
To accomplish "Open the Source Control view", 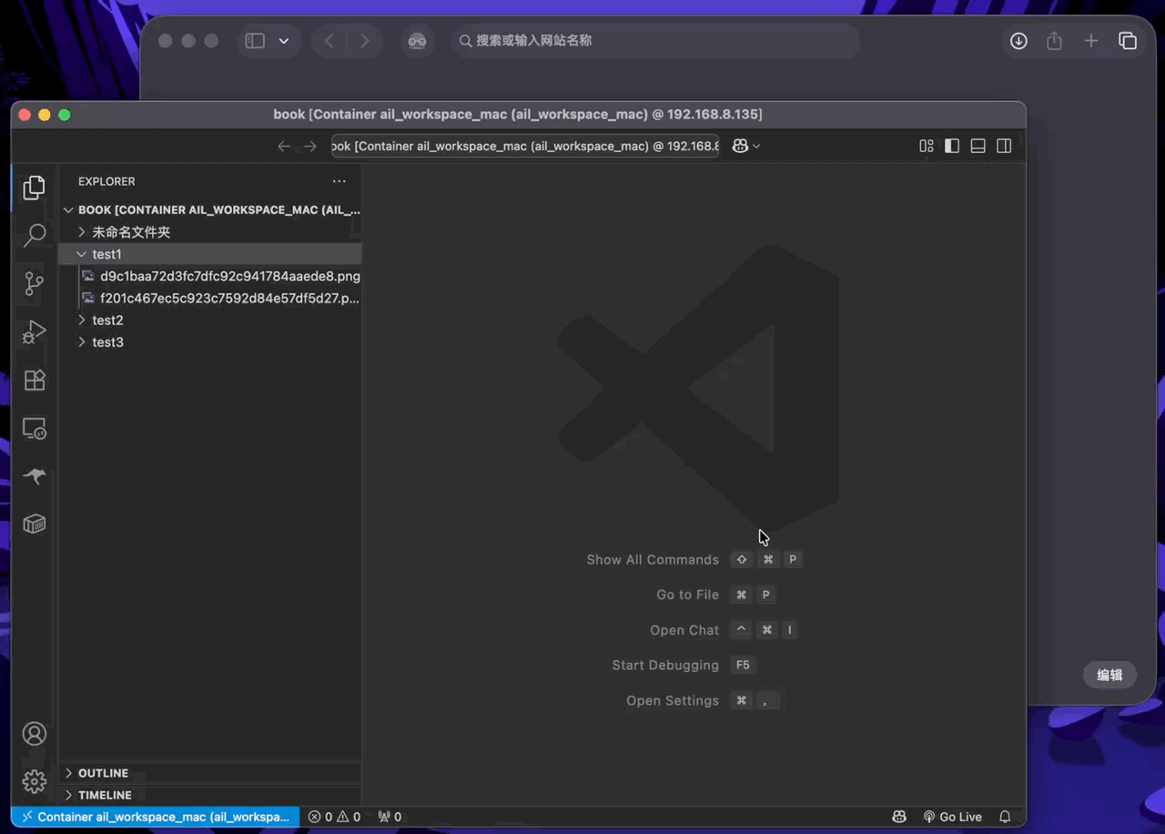I will [35, 283].
